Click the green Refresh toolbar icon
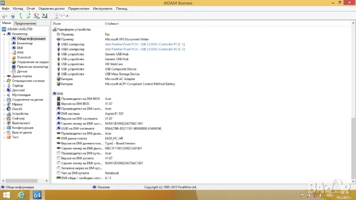 (x=28, y=16)
